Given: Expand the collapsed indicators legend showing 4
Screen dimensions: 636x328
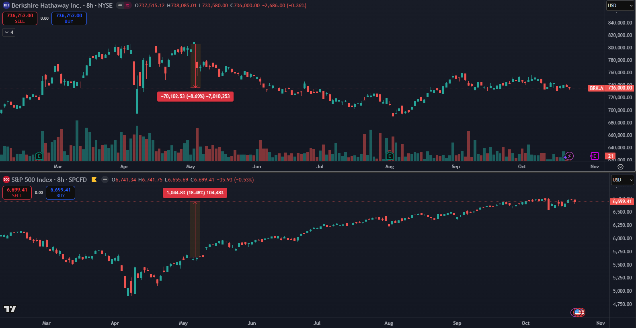Looking at the screenshot, I should pyautogui.click(x=9, y=33).
